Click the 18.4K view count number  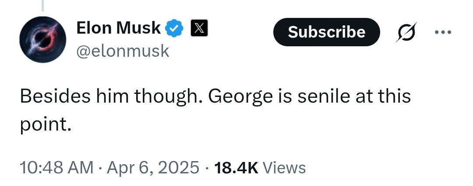click(236, 168)
